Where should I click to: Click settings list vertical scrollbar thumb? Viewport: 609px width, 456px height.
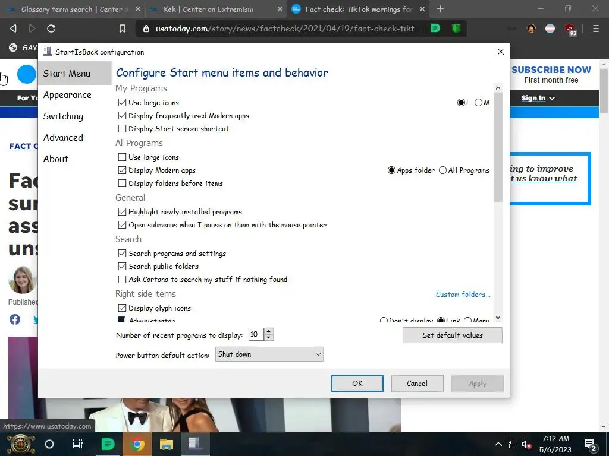tap(498, 147)
